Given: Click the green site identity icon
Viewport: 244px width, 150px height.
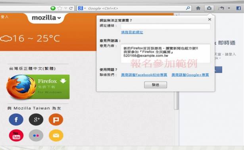Looking at the screenshot, I should [x=53, y=8].
